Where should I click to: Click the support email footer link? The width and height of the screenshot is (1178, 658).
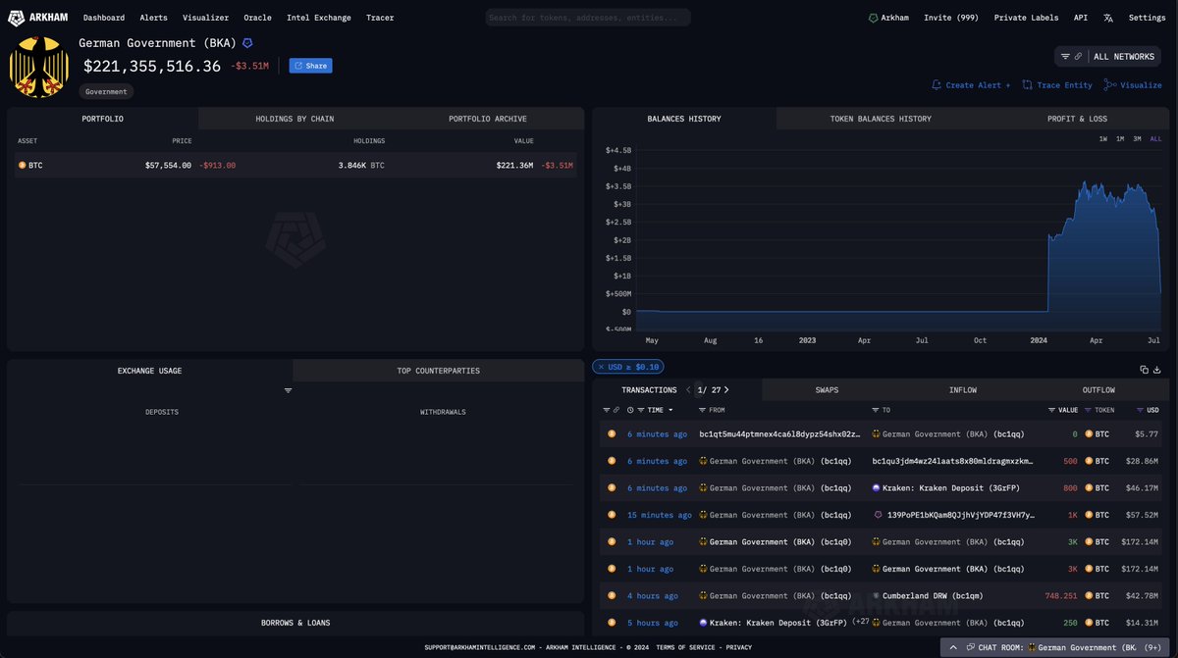click(x=480, y=647)
